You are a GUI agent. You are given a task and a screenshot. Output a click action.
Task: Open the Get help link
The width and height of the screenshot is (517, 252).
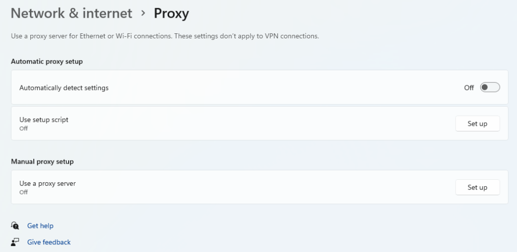[x=40, y=226]
